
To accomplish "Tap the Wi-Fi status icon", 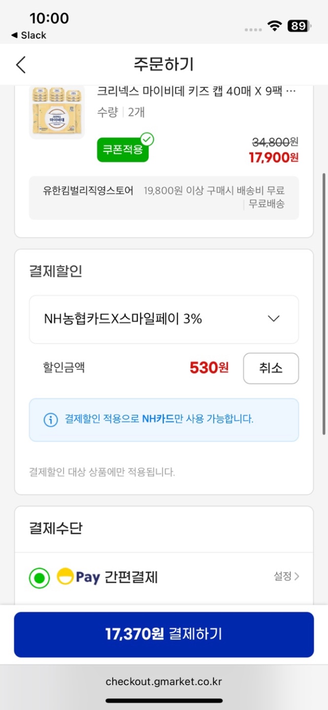I will 275,26.
